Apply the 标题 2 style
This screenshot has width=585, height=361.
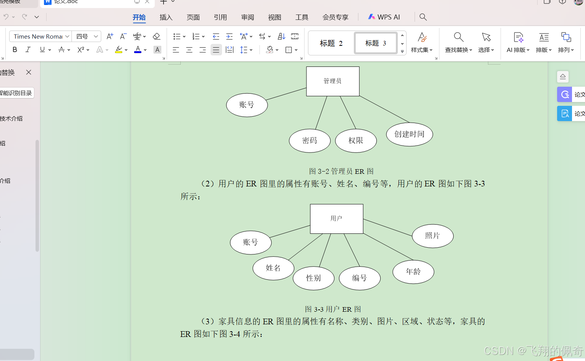point(331,43)
